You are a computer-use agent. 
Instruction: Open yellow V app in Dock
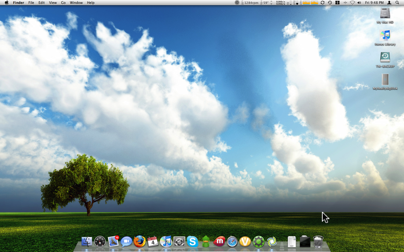(x=245, y=242)
